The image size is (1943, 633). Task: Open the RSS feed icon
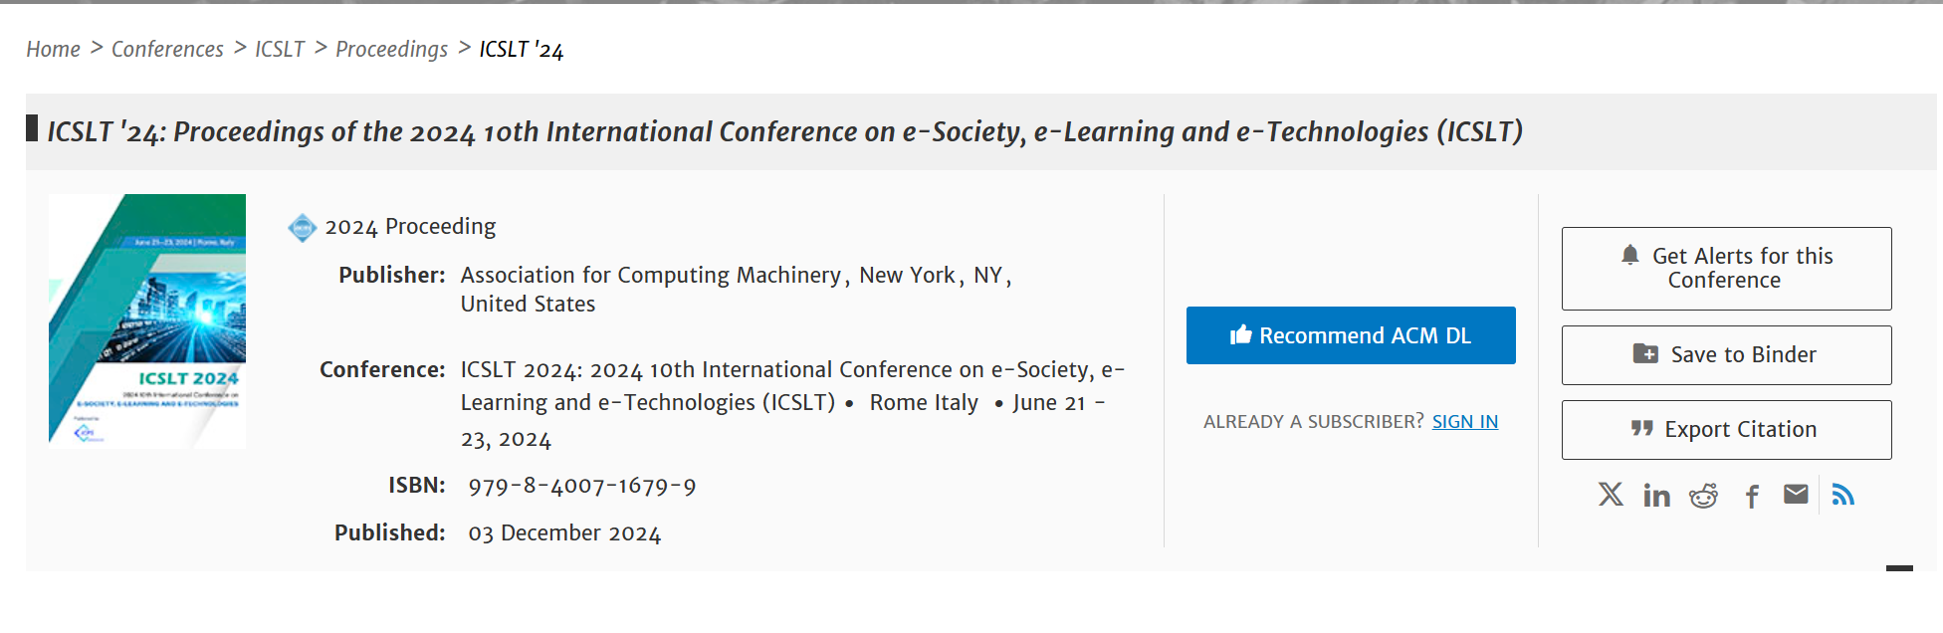[1843, 495]
